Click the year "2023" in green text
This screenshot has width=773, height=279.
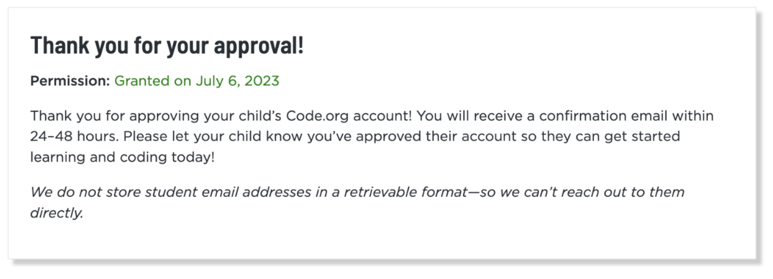click(x=262, y=81)
